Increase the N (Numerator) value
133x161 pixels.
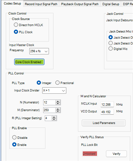tap(58, 101)
